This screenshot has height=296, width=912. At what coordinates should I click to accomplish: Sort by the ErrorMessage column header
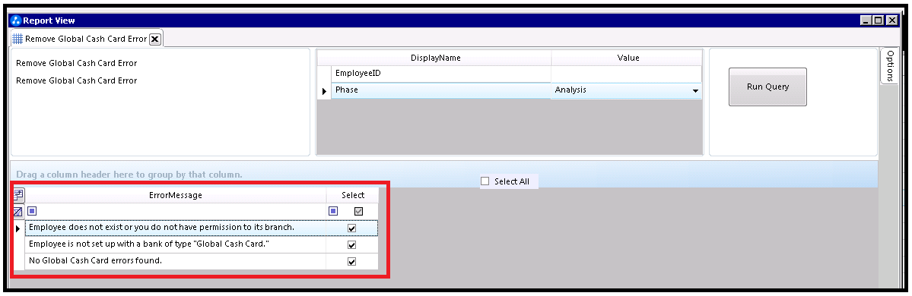point(176,195)
